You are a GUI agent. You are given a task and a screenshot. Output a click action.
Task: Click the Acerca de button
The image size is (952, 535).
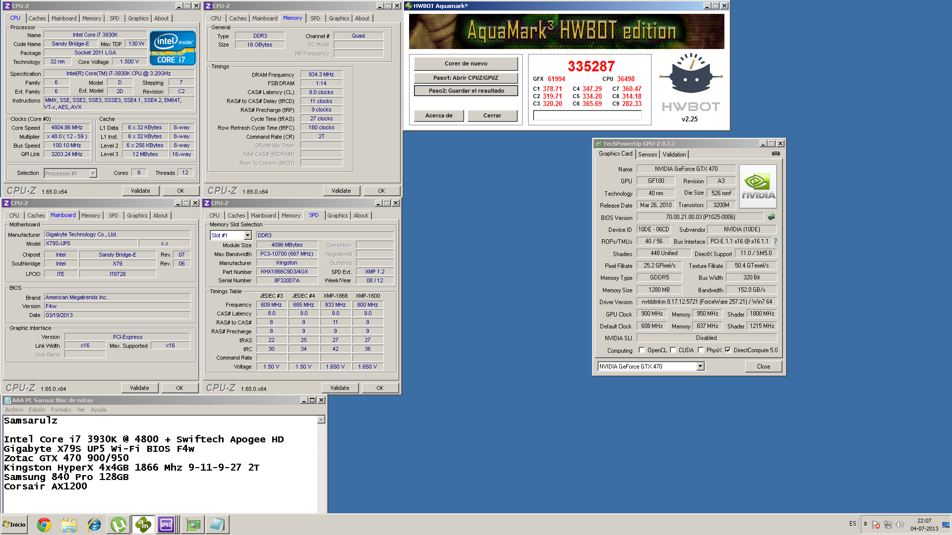(x=439, y=115)
